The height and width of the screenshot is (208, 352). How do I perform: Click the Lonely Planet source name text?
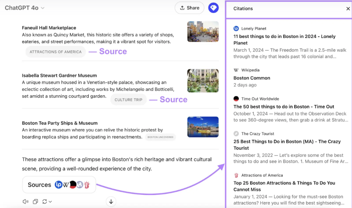[254, 28]
